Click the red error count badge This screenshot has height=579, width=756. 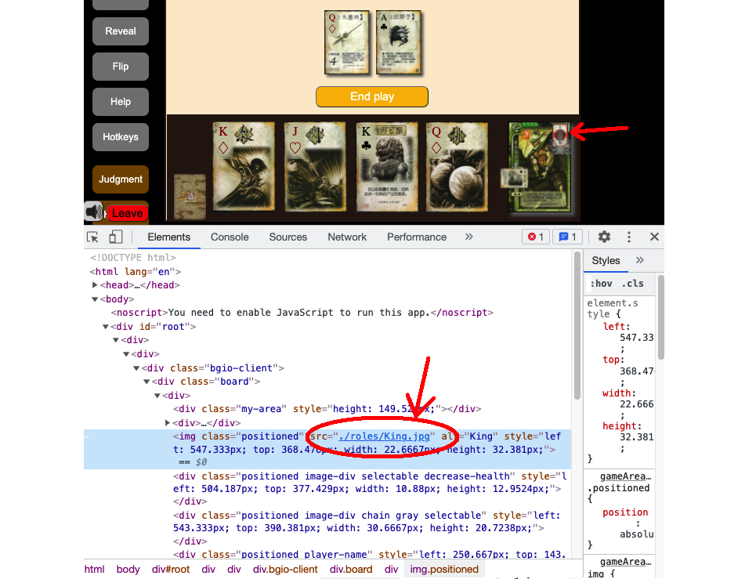pyautogui.click(x=536, y=237)
